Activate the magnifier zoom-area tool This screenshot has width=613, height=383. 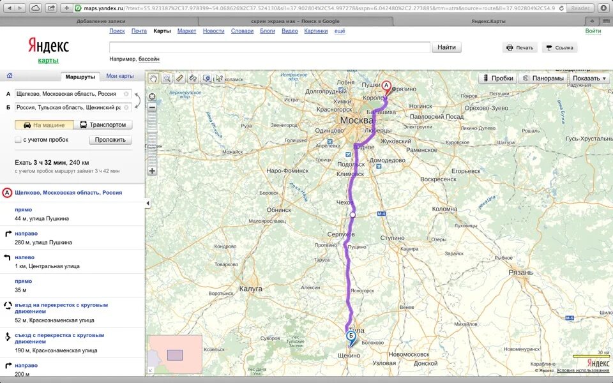[167, 79]
